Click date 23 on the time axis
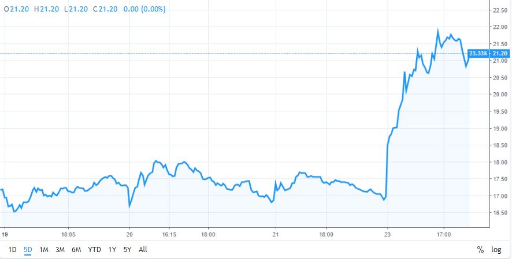The width and height of the screenshot is (512, 259). click(x=387, y=235)
